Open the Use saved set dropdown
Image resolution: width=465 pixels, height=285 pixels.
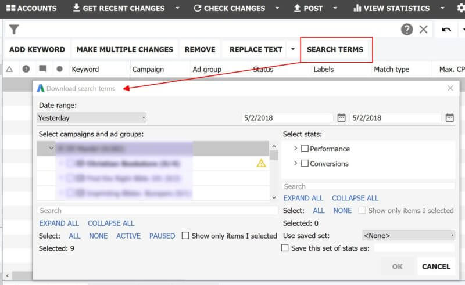(408, 235)
